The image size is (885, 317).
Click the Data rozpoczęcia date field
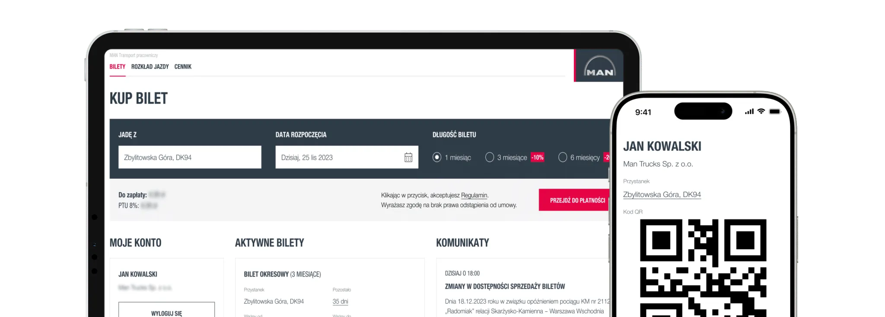coord(347,157)
